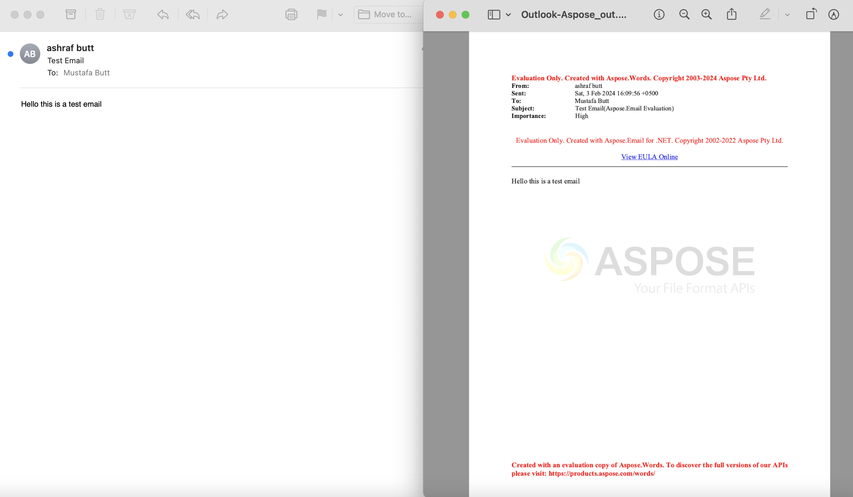Click the Share icon in Preview
The image size is (853, 497).
coord(732,14)
